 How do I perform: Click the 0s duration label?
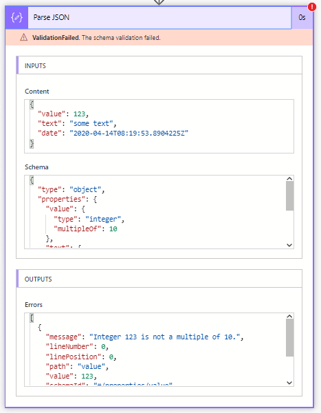point(302,17)
